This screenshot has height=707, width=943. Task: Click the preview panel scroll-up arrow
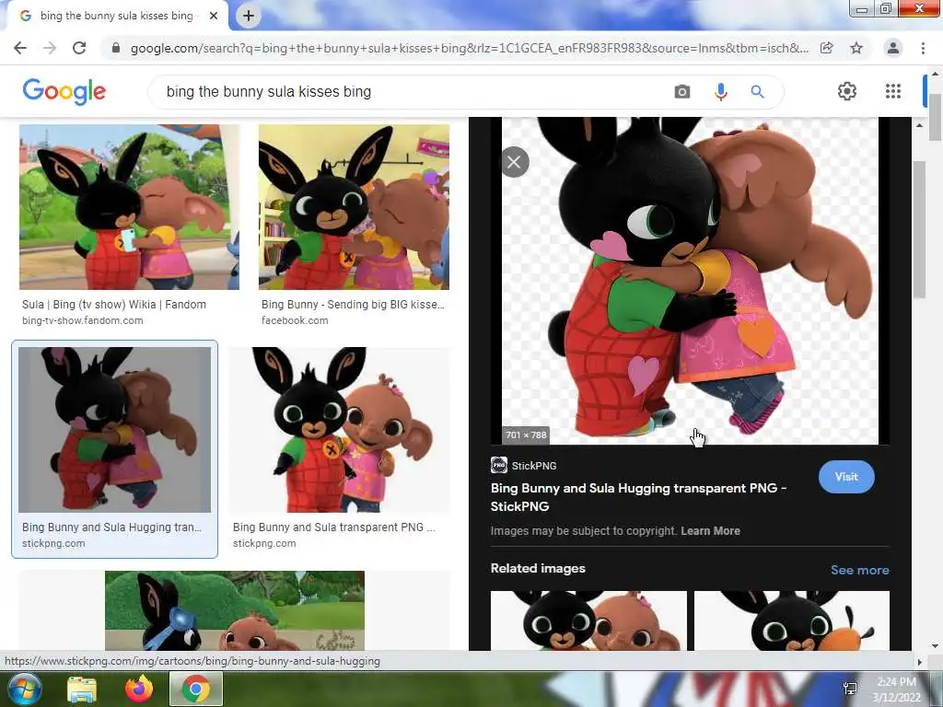919,125
